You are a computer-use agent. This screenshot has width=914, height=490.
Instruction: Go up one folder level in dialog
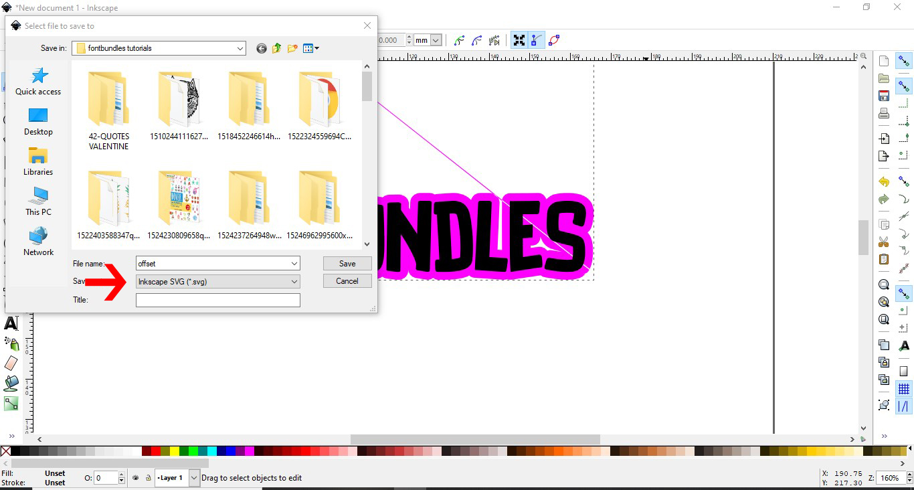276,48
